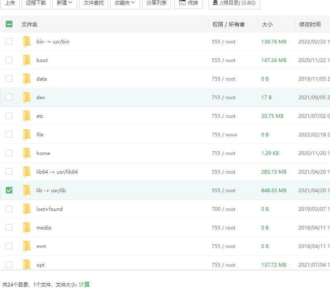Click the 138.76 MB size value
Screen dimensions: 330x289
(x=274, y=41)
